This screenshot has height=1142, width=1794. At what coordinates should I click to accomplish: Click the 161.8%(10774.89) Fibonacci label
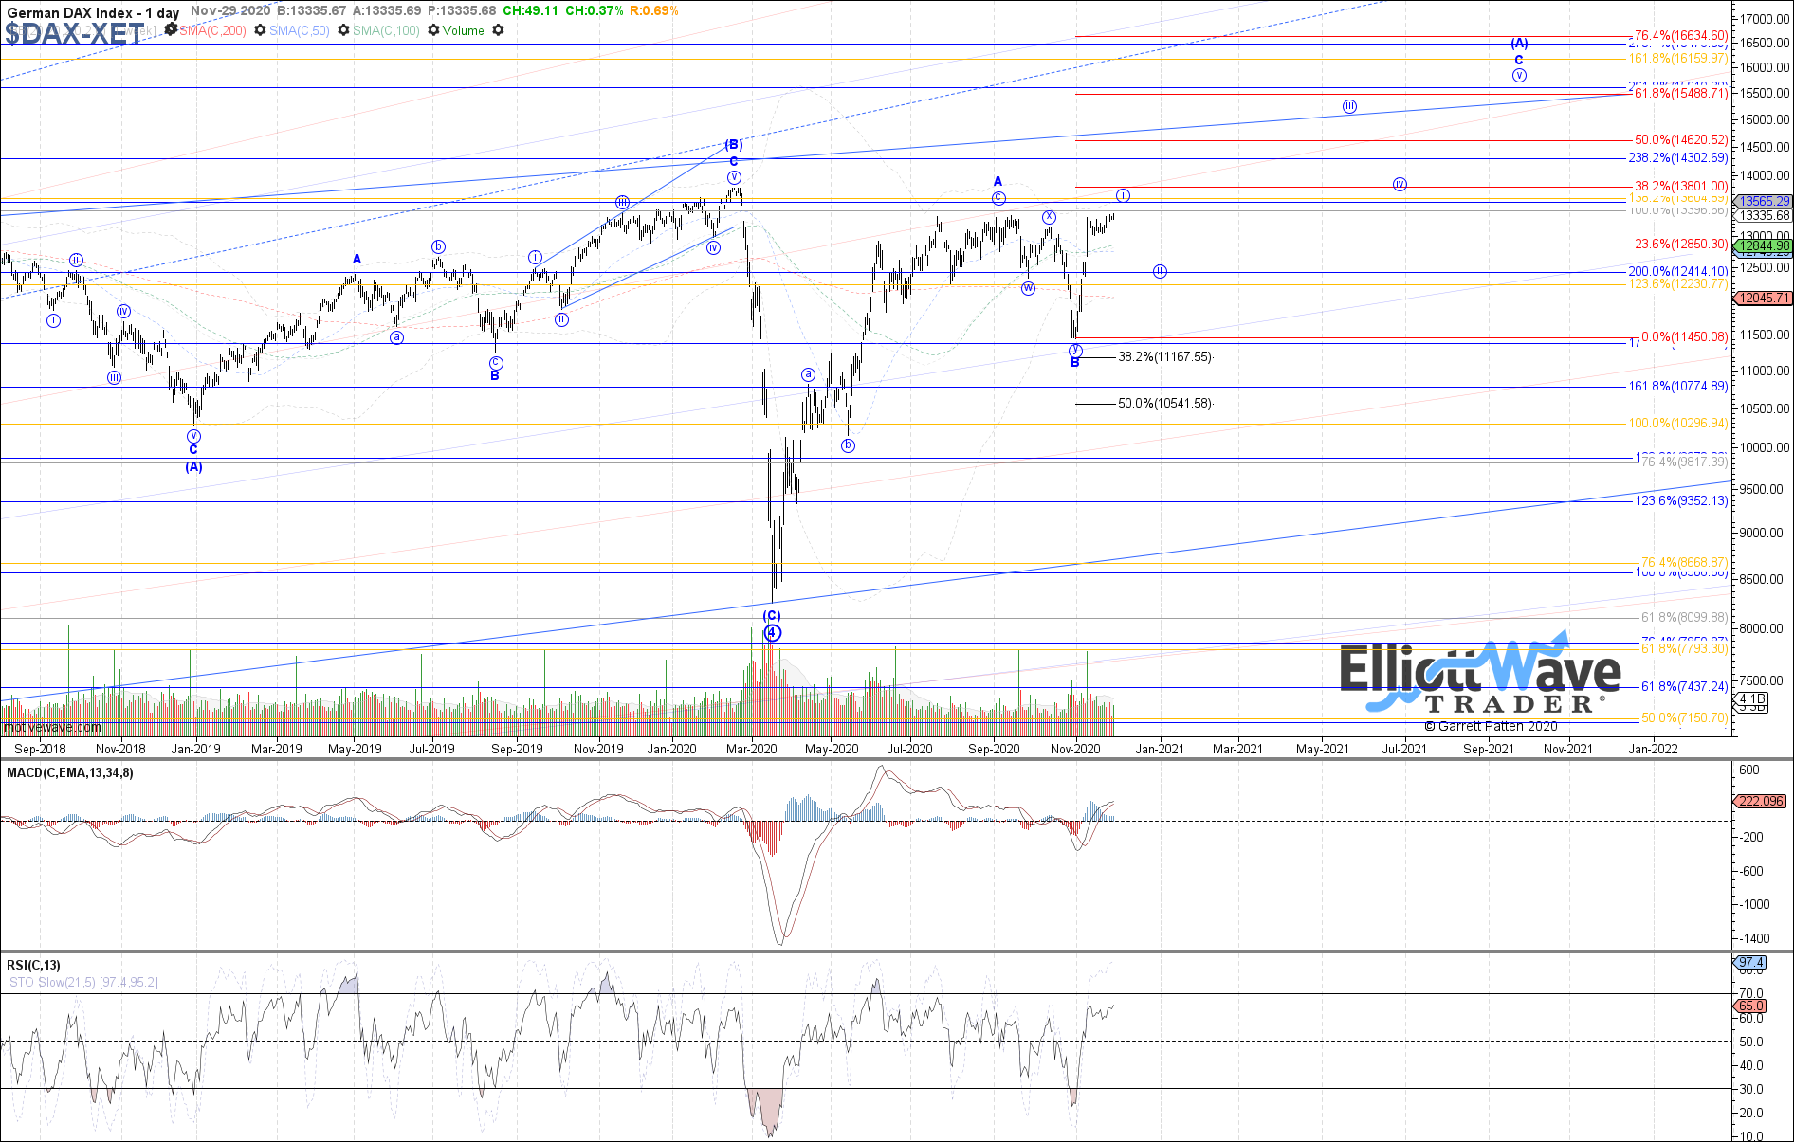[x=1678, y=387]
